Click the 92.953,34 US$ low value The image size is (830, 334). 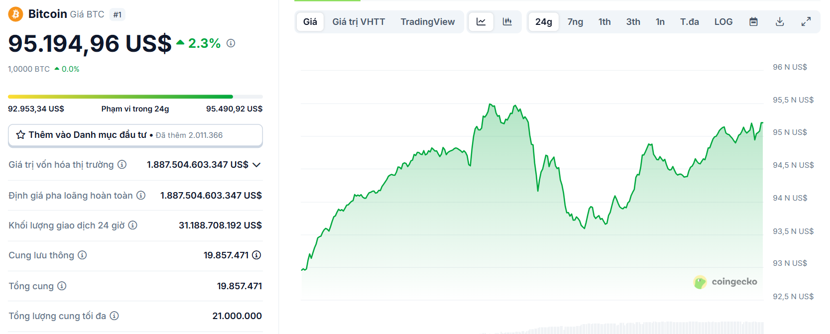[36, 109]
